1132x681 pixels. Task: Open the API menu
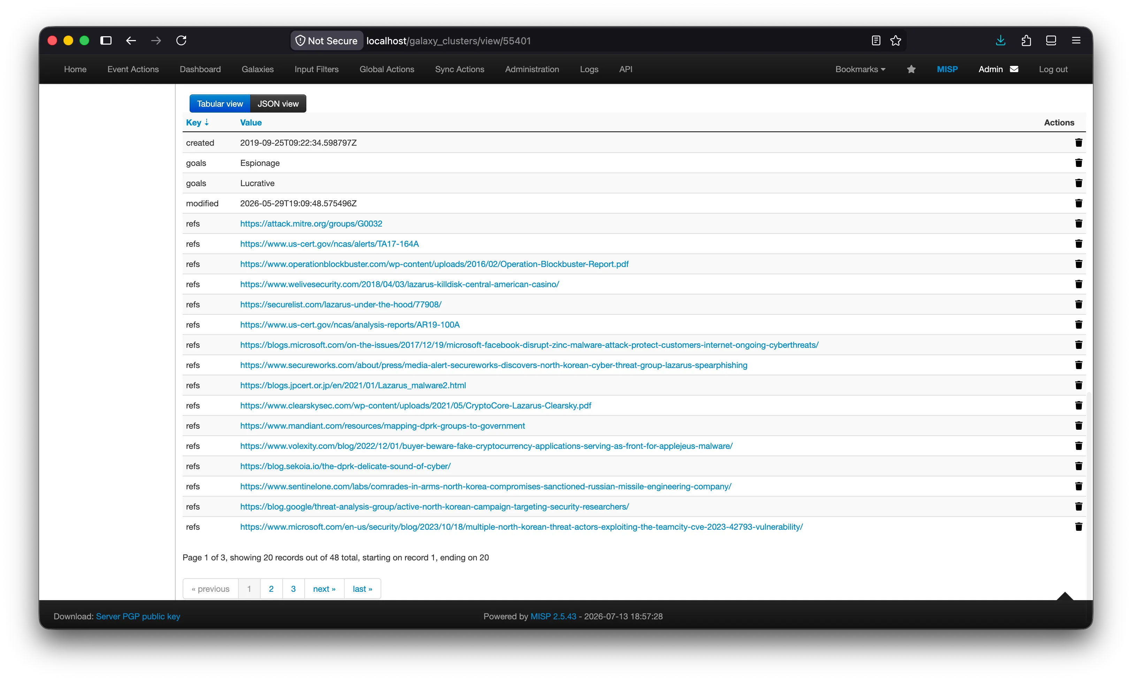(x=625, y=69)
